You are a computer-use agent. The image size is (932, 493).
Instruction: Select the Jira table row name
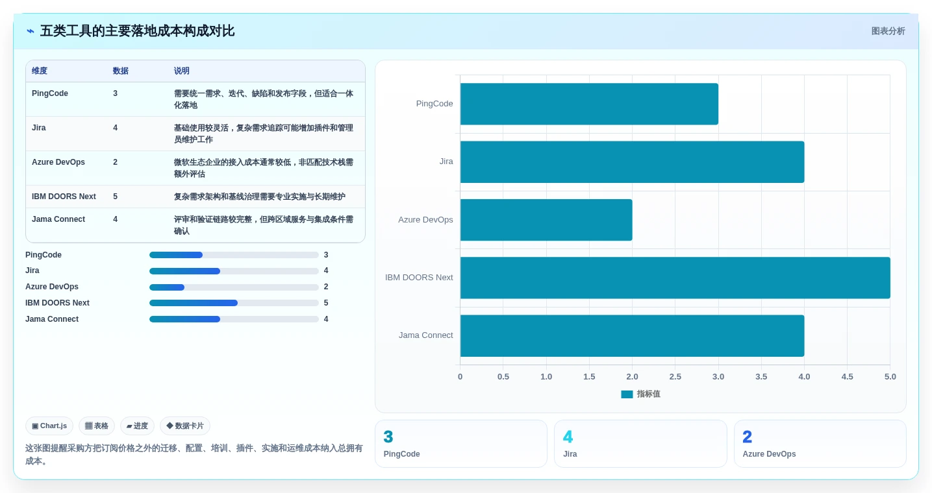coord(39,128)
